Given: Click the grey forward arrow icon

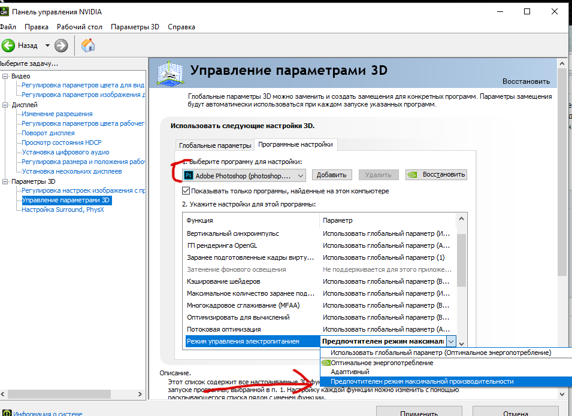Looking at the screenshot, I should pos(61,45).
